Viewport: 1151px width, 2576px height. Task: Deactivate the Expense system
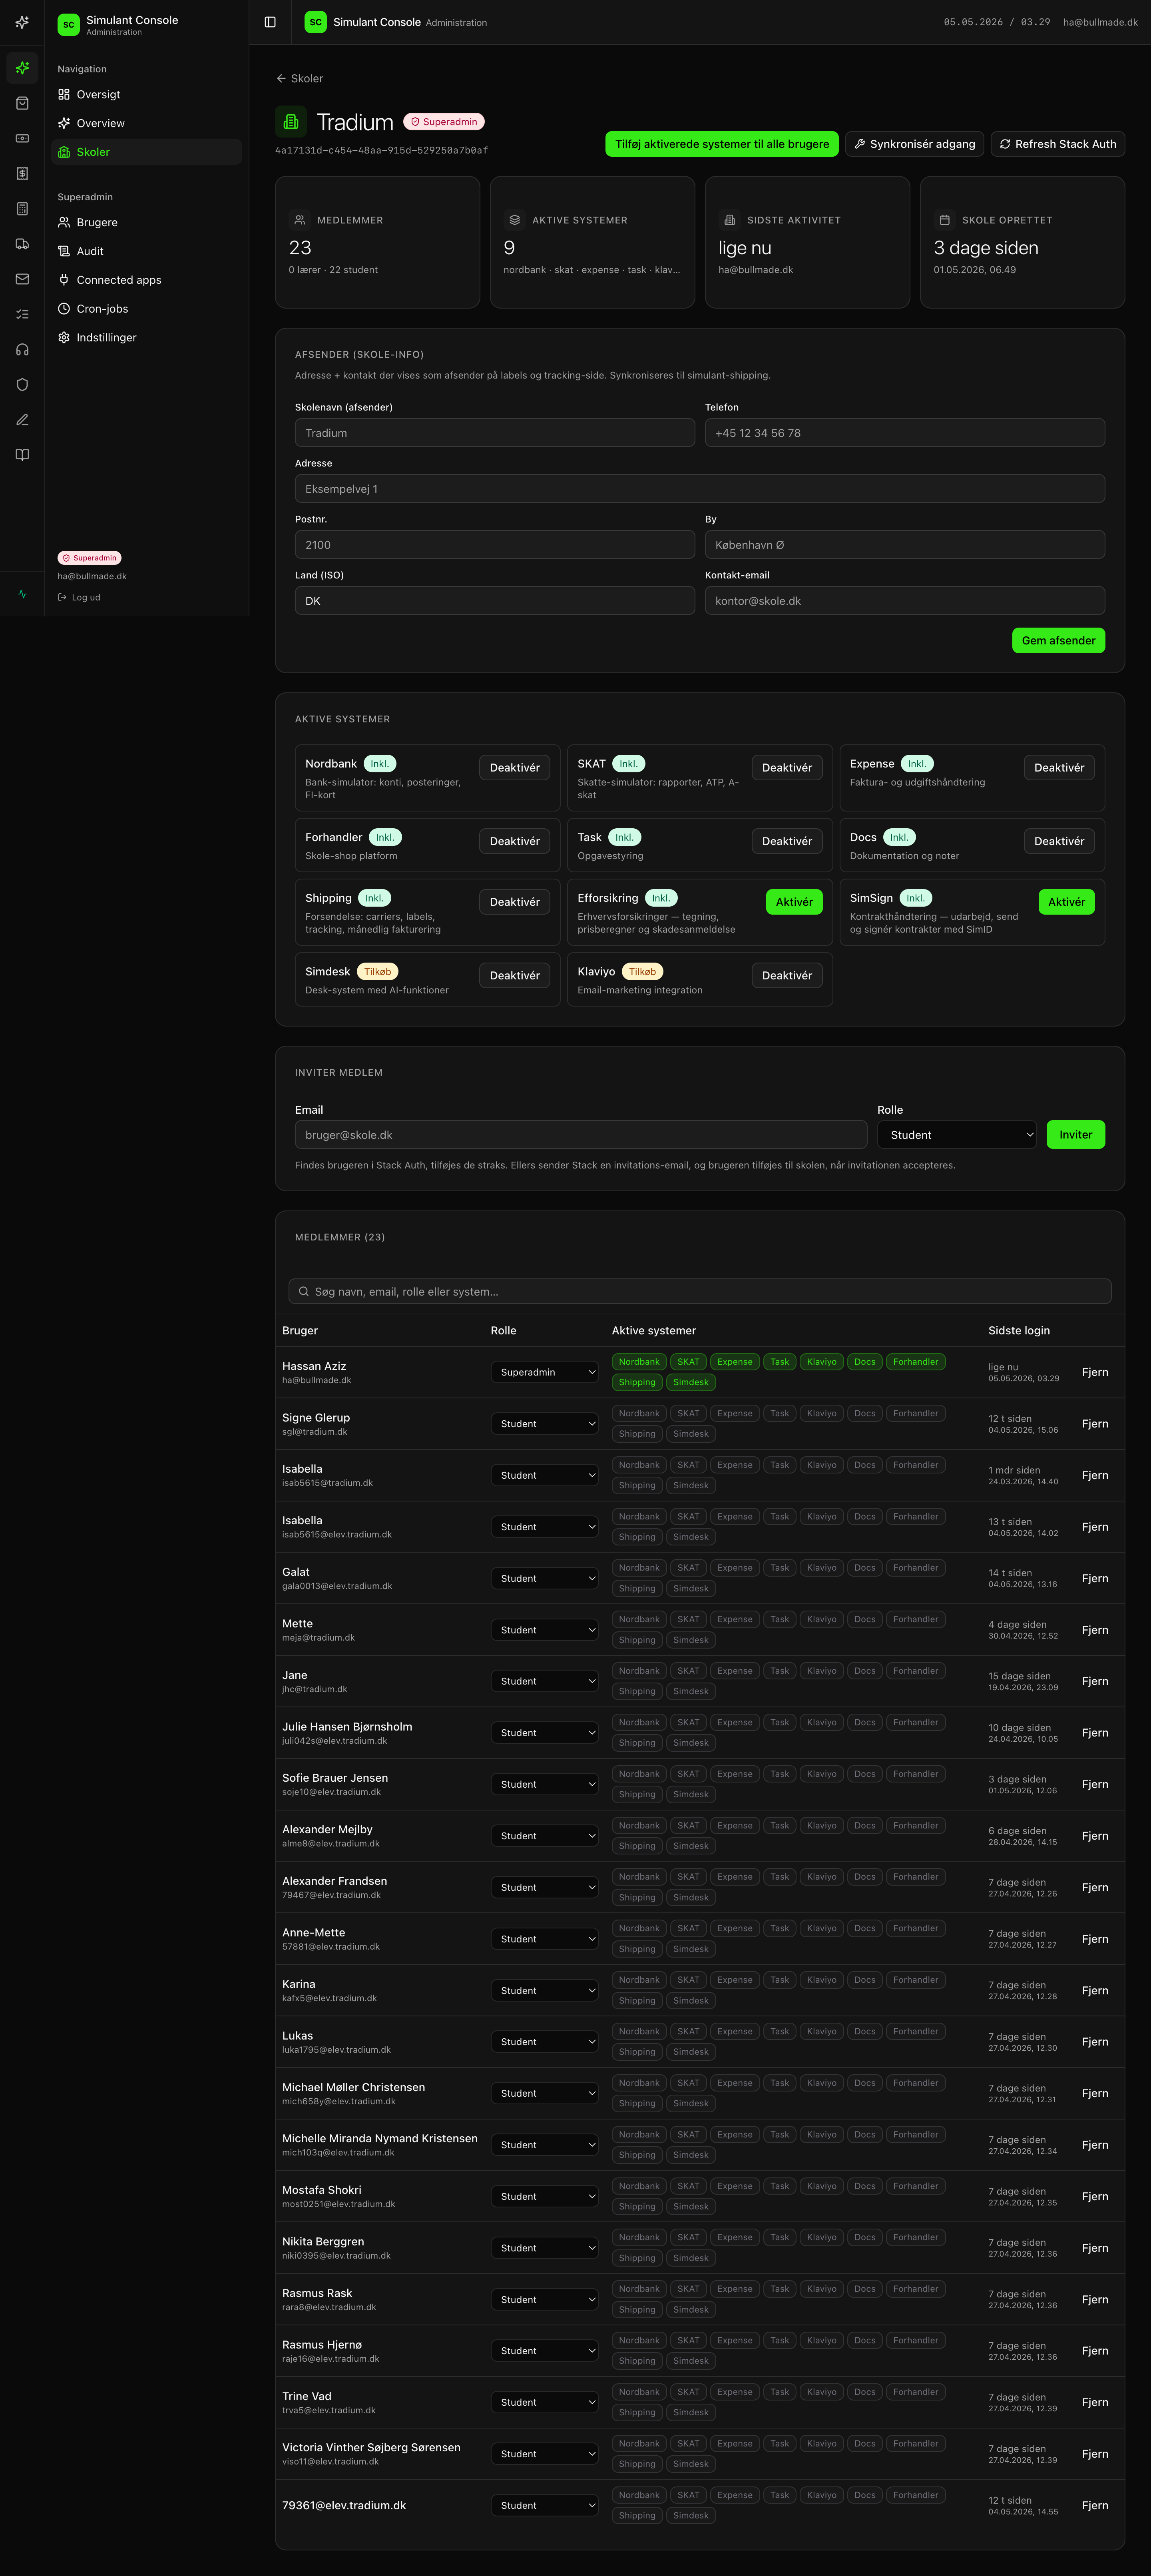pyautogui.click(x=1059, y=767)
